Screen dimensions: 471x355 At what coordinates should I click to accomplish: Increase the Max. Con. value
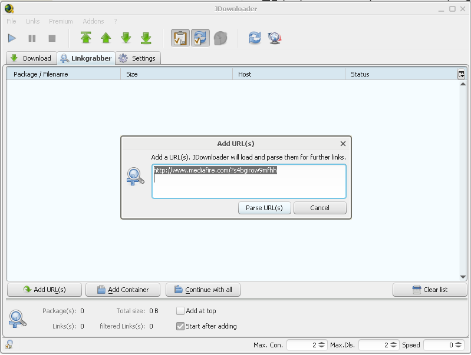pyautogui.click(x=321, y=343)
